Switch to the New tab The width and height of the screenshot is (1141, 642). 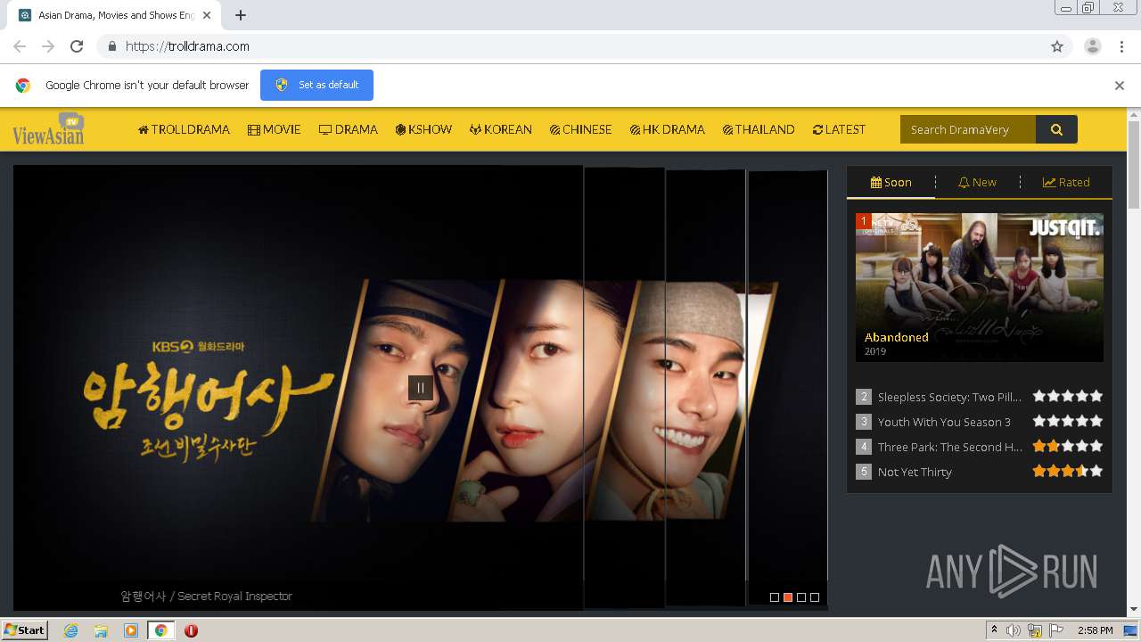pos(977,182)
